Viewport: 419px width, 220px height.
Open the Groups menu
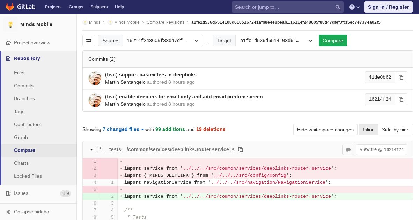point(76,7)
